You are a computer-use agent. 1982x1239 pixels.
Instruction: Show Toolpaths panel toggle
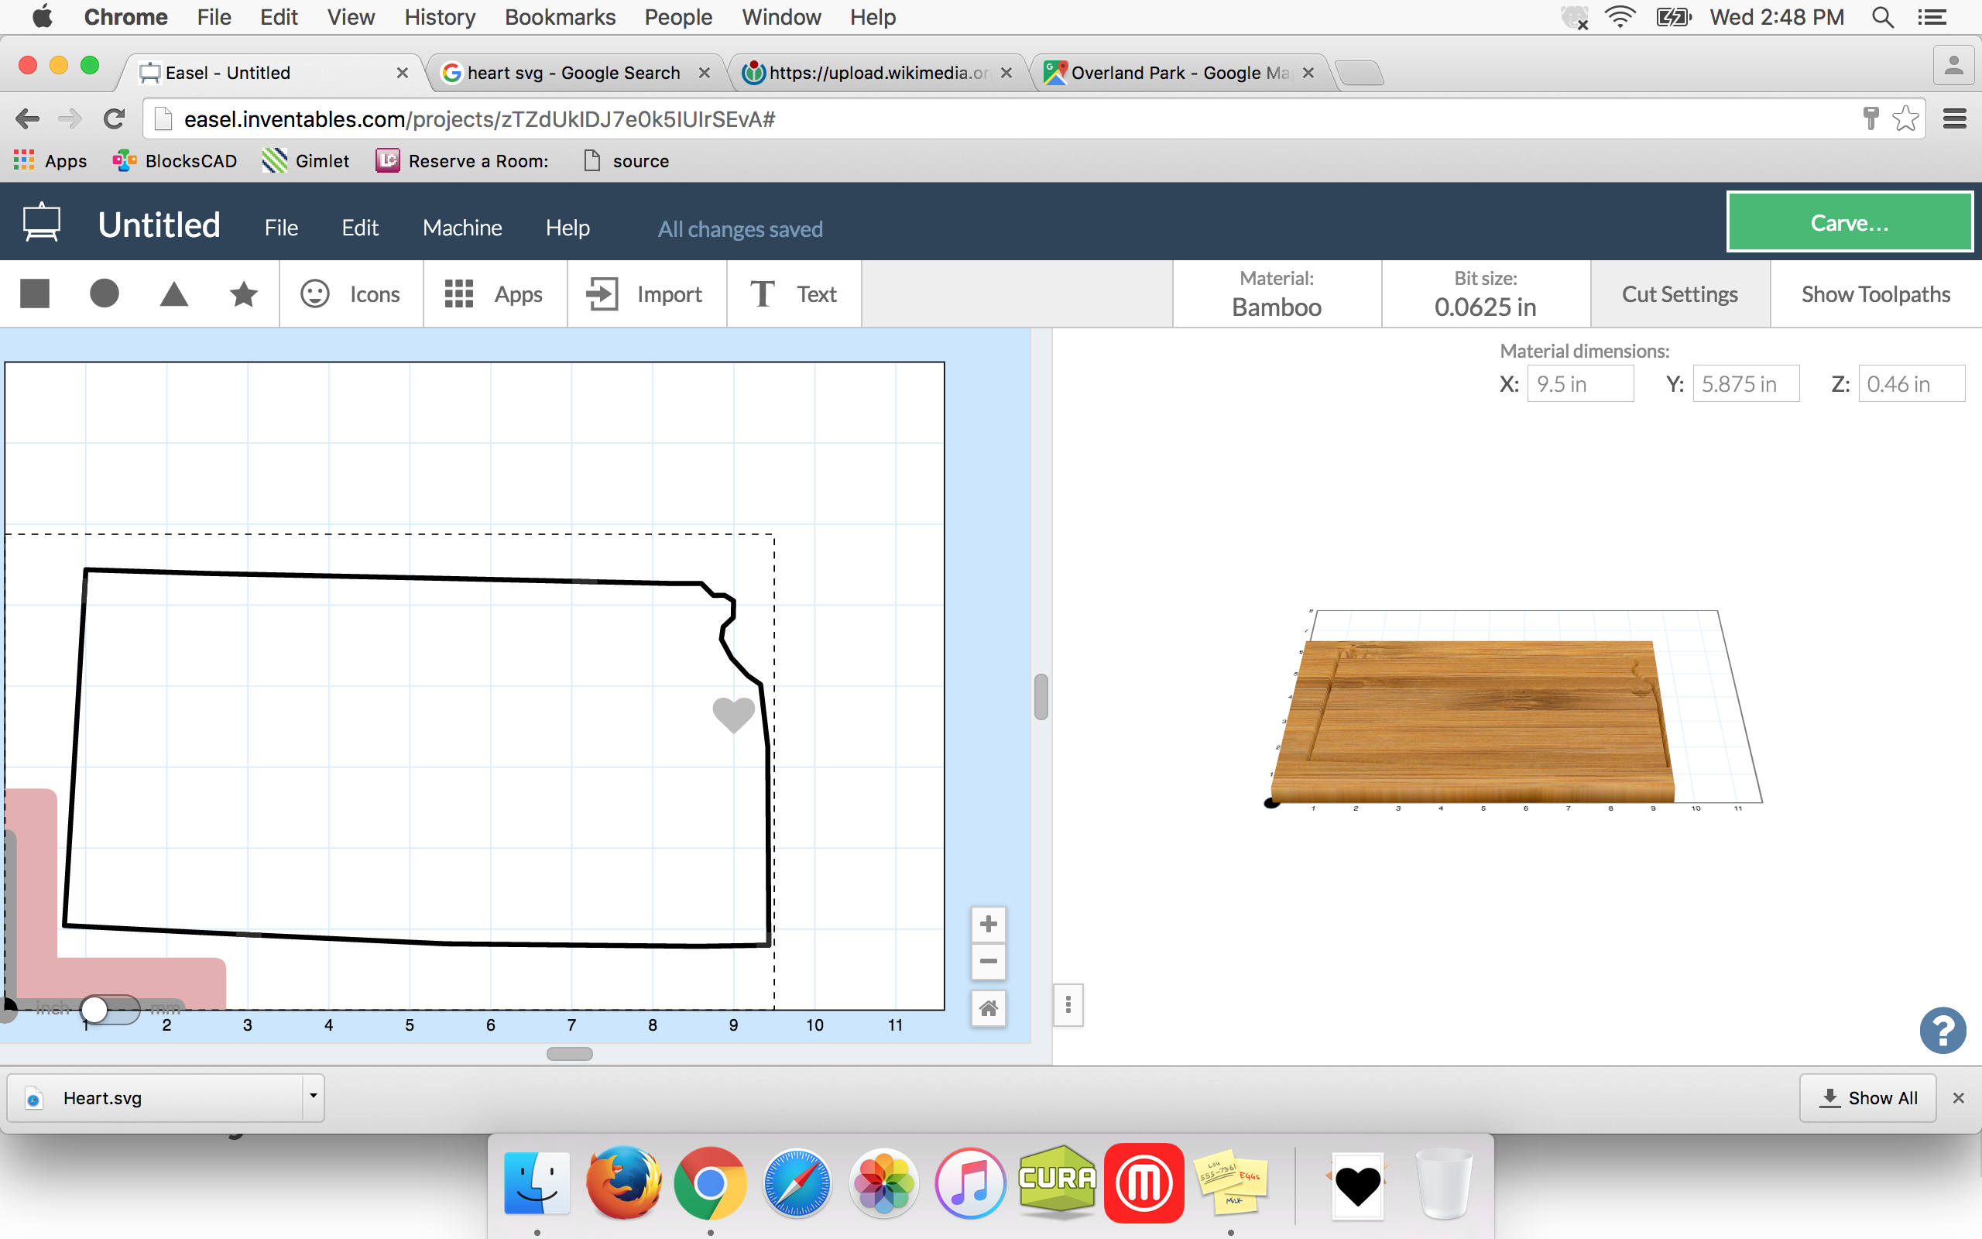click(x=1874, y=294)
